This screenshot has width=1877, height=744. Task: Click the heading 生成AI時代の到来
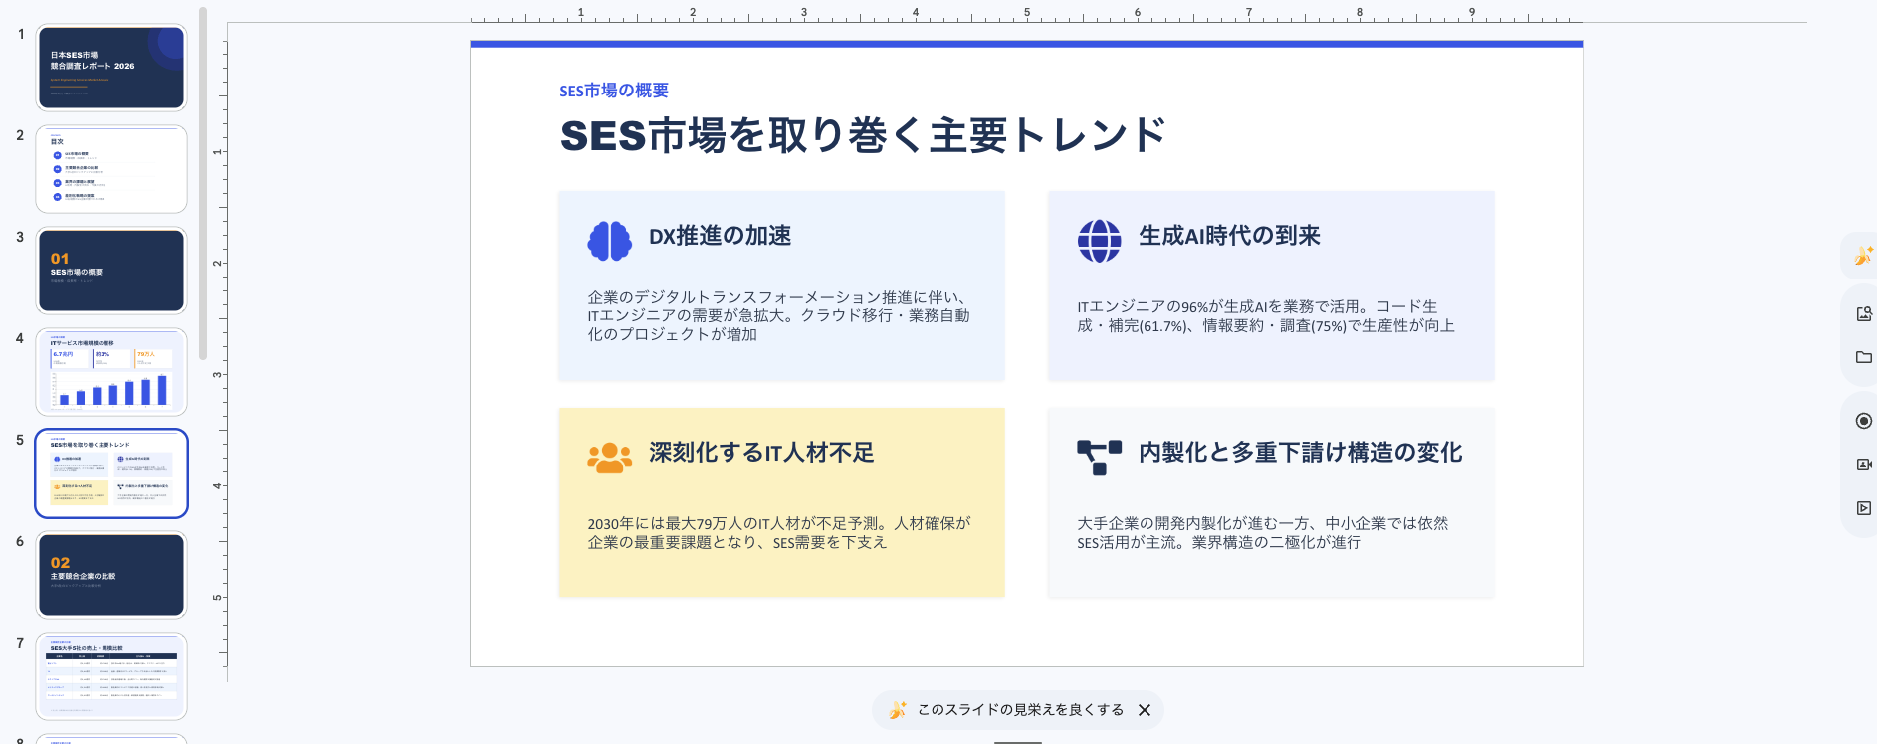tap(1229, 236)
